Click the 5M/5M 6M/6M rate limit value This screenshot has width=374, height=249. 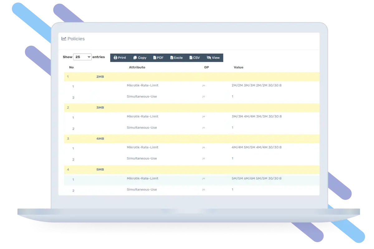pyautogui.click(x=257, y=178)
